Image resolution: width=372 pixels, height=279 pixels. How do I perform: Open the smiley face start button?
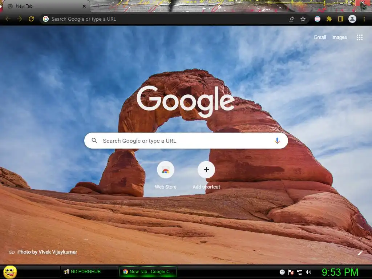(10, 272)
